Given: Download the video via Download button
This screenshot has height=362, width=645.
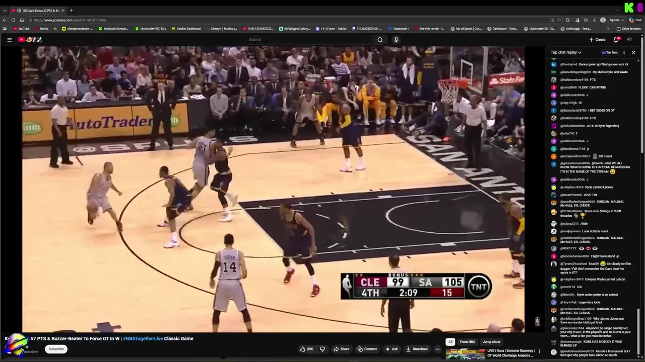Looking at the screenshot, I should 417,349.
